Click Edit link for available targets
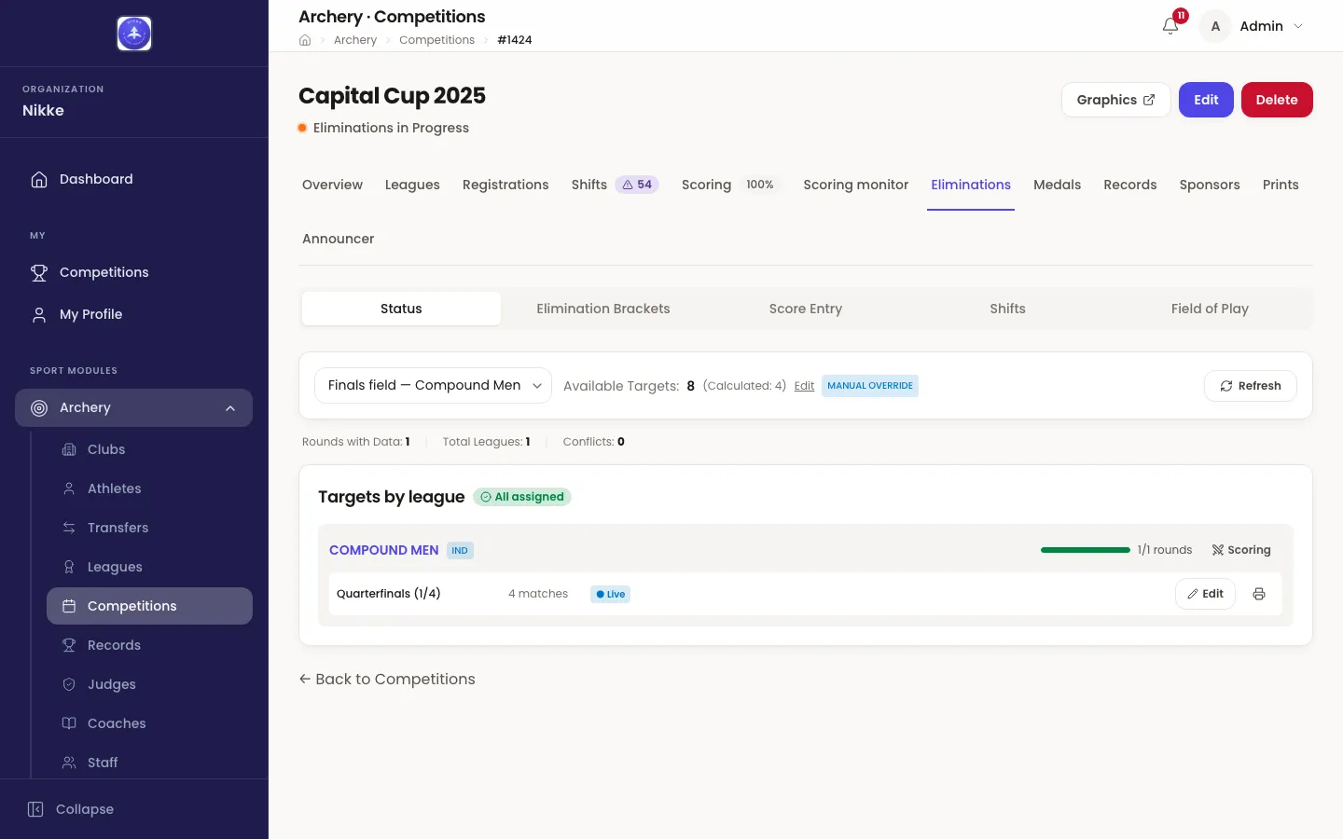Viewport: 1343px width, 839px height. coord(804,386)
